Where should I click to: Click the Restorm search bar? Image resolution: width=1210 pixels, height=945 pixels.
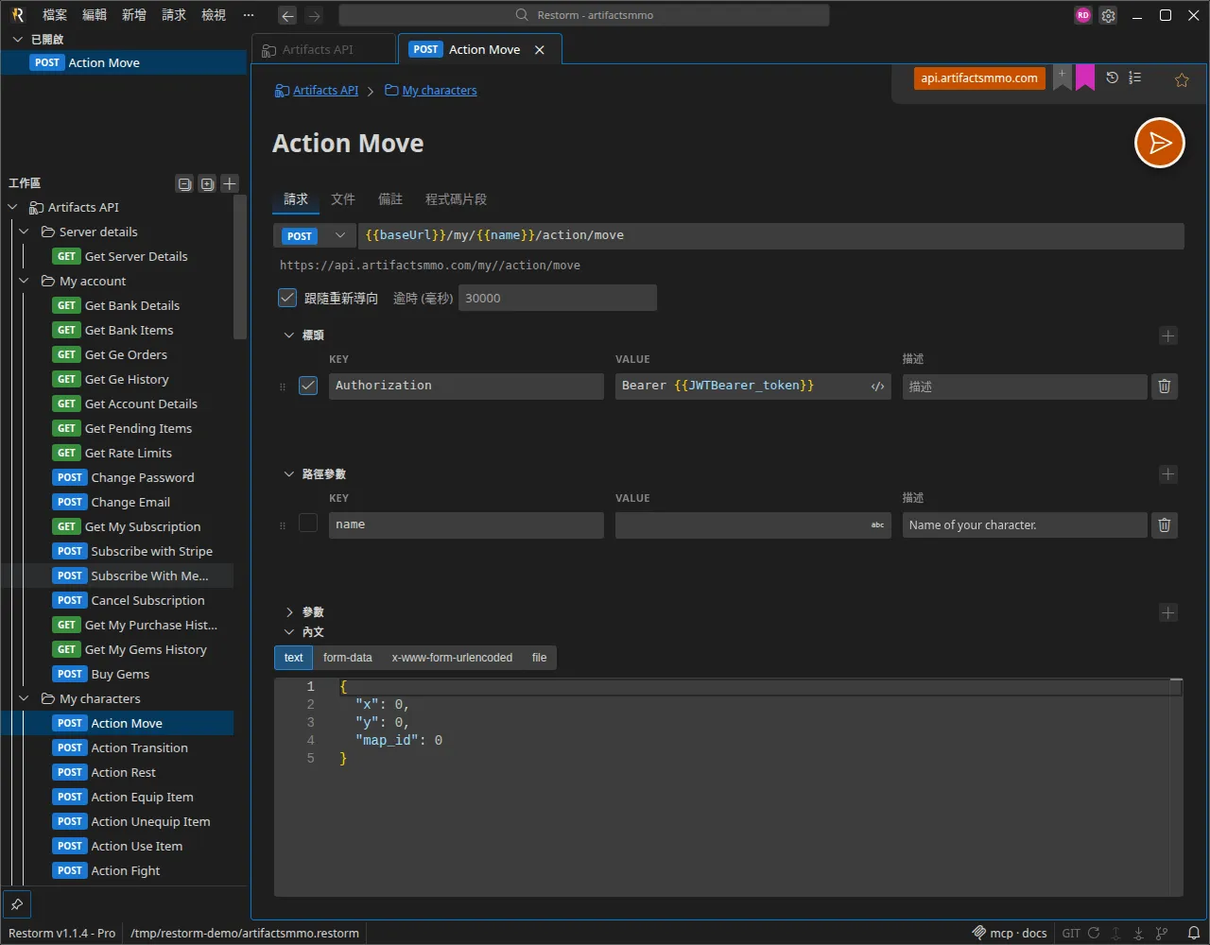point(583,15)
